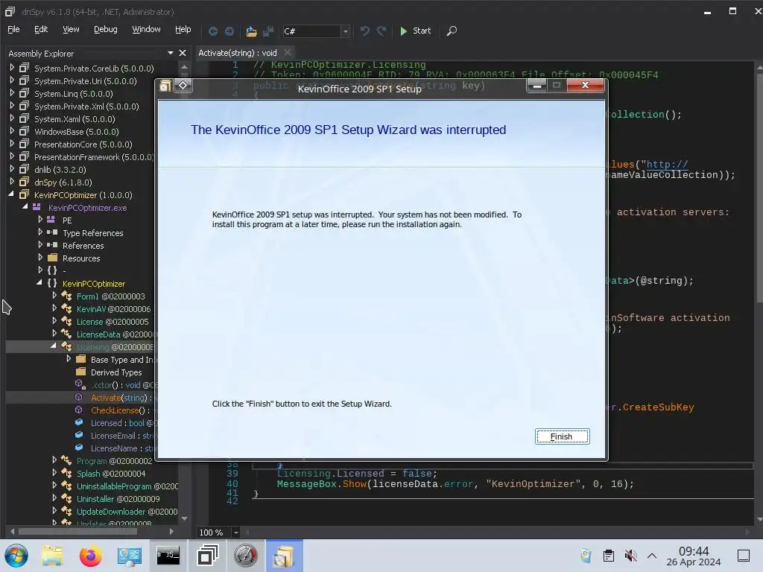This screenshot has height=572, width=763.
Task: Select the UpdateDownloader class
Action: [x=127, y=511]
